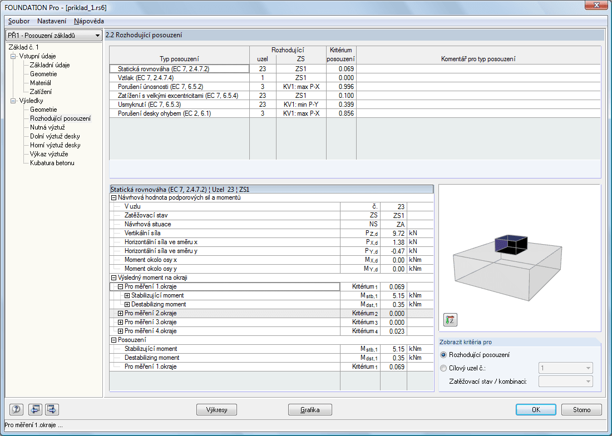This screenshot has width=612, height=436.
Task: Select Geometrie under Vstupní údaje
Action: [x=43, y=74]
